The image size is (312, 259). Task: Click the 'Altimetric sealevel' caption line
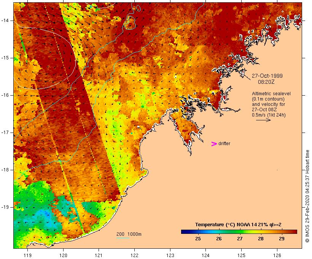click(x=271, y=94)
